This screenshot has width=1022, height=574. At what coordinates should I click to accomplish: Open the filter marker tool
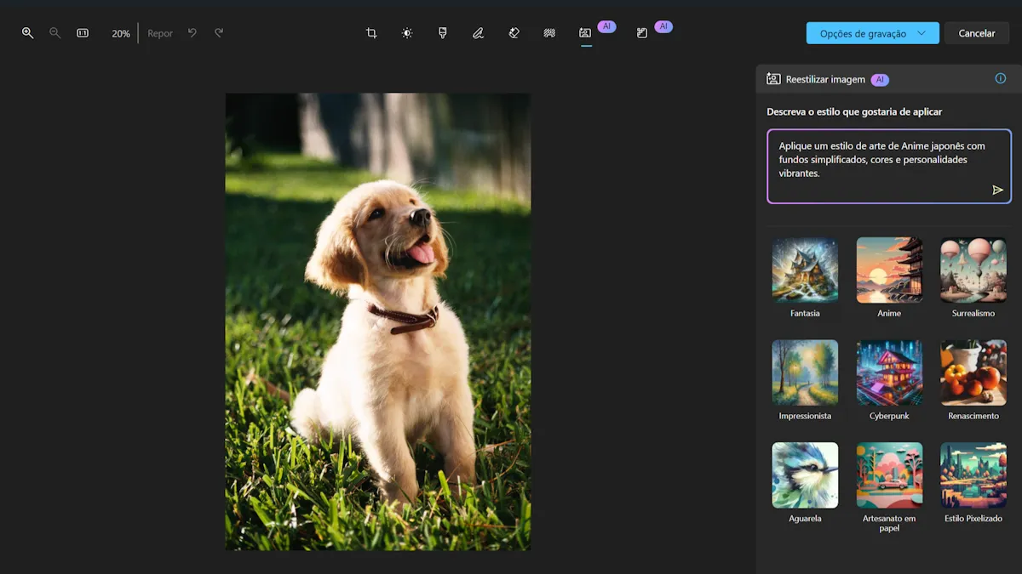coord(443,33)
